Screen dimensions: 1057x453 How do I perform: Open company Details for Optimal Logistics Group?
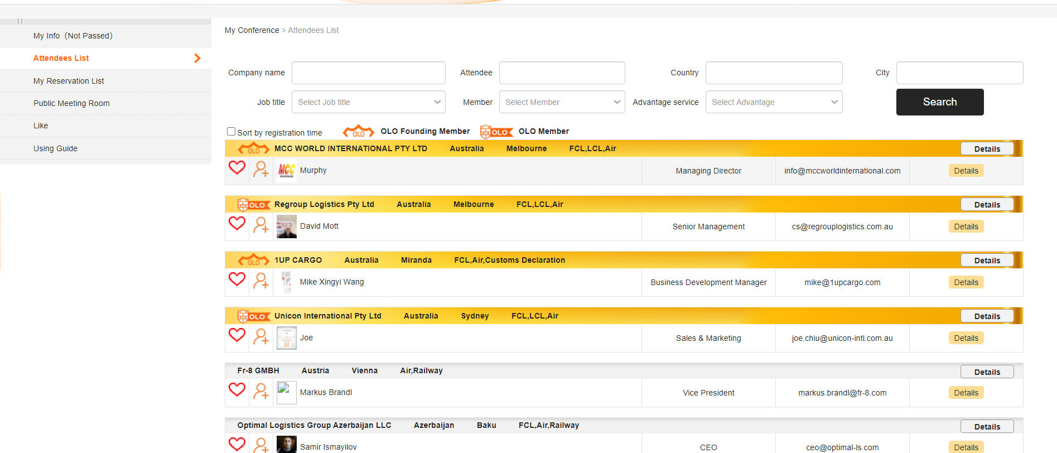tap(987, 427)
